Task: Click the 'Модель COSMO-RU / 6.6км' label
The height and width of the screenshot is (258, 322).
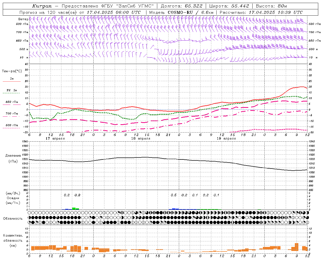Action: 181,12
